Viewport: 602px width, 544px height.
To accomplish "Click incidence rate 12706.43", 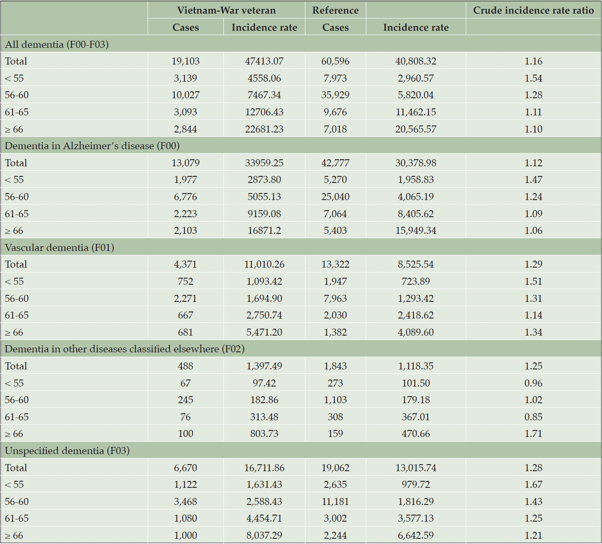I will tap(264, 112).
